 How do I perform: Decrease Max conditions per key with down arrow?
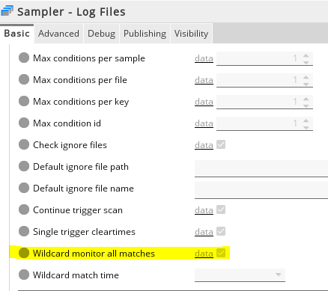tap(306, 105)
